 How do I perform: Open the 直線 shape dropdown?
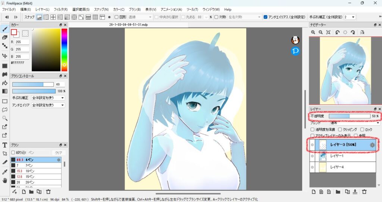pos(140,17)
